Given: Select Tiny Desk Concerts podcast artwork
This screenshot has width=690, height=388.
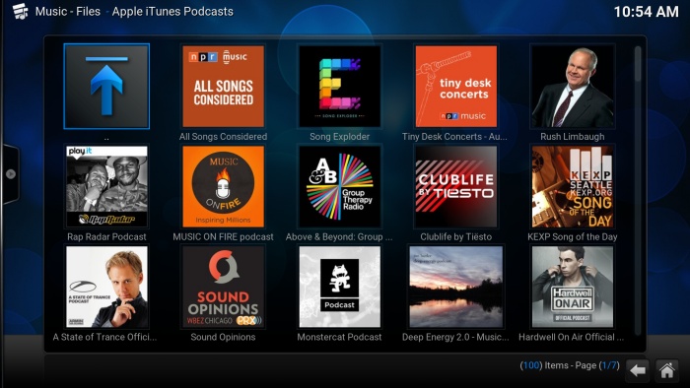Looking at the screenshot, I should click(455, 86).
